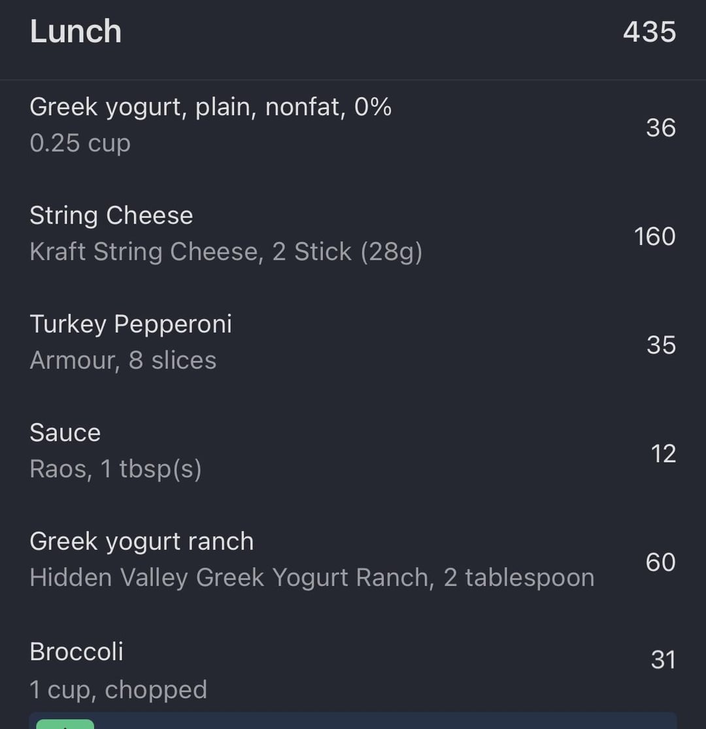Select the Armour, 8 slices serving

[x=123, y=360]
